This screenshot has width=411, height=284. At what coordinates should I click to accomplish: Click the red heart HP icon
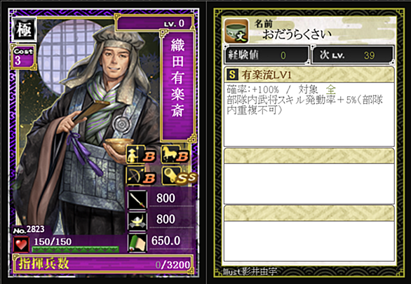click(x=21, y=244)
